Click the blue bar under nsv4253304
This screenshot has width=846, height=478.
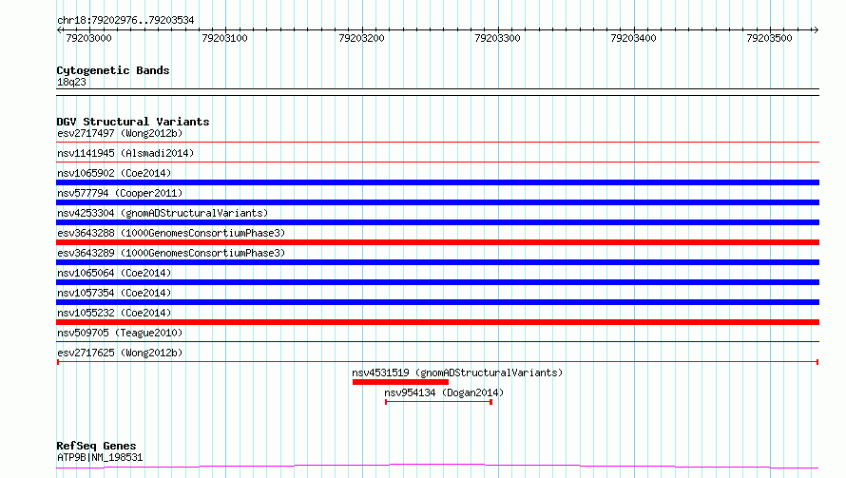pos(437,222)
